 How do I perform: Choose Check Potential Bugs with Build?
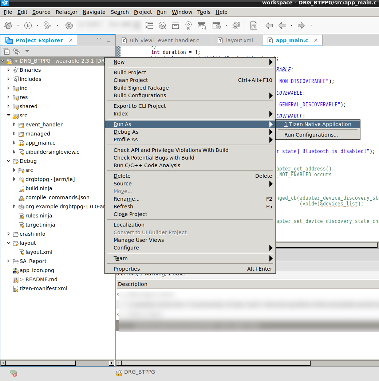pos(190,158)
